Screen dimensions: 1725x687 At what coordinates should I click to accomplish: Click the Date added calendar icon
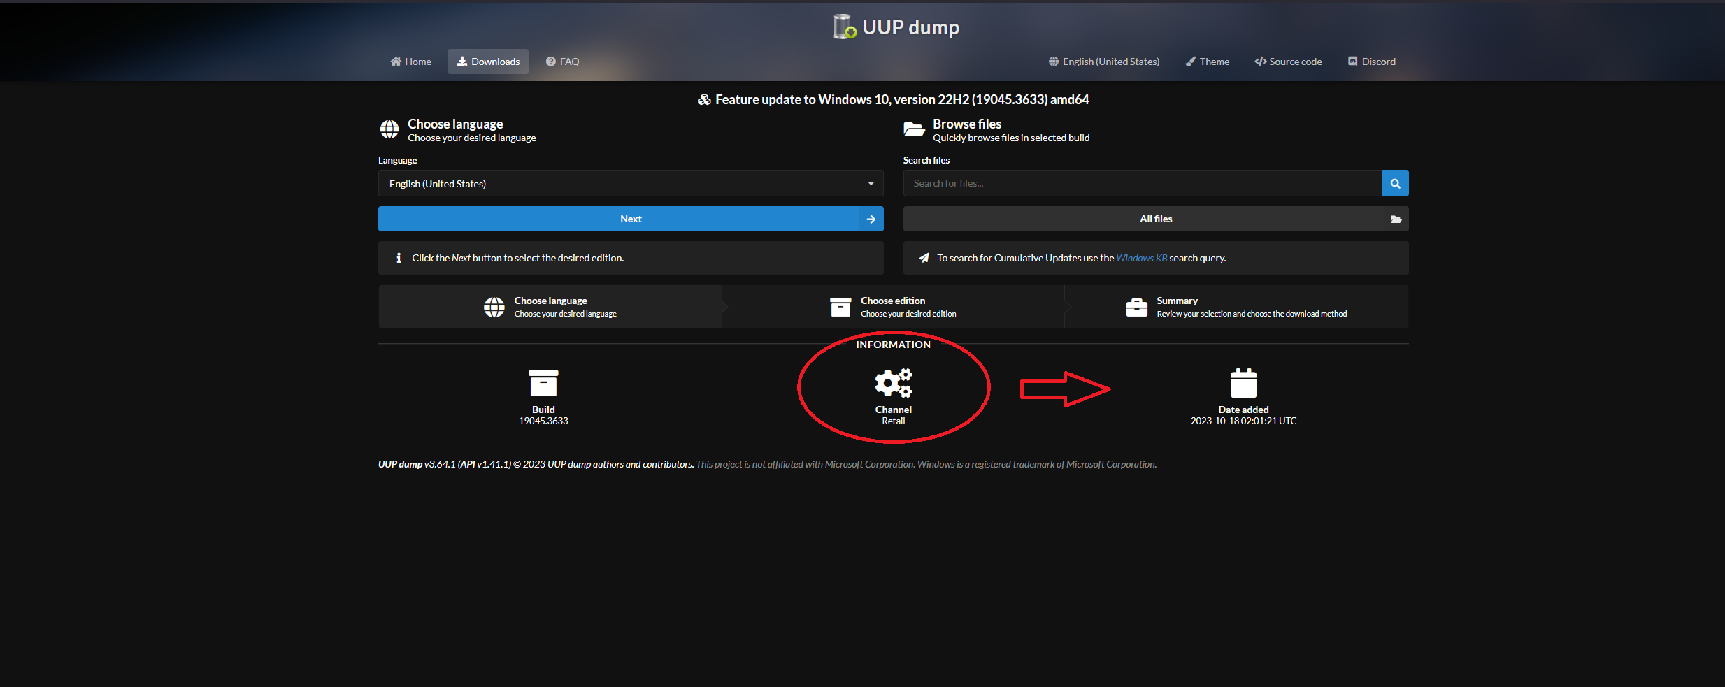(x=1243, y=383)
